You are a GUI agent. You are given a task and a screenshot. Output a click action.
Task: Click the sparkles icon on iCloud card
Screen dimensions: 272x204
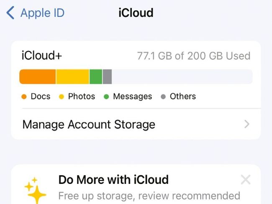click(x=35, y=191)
